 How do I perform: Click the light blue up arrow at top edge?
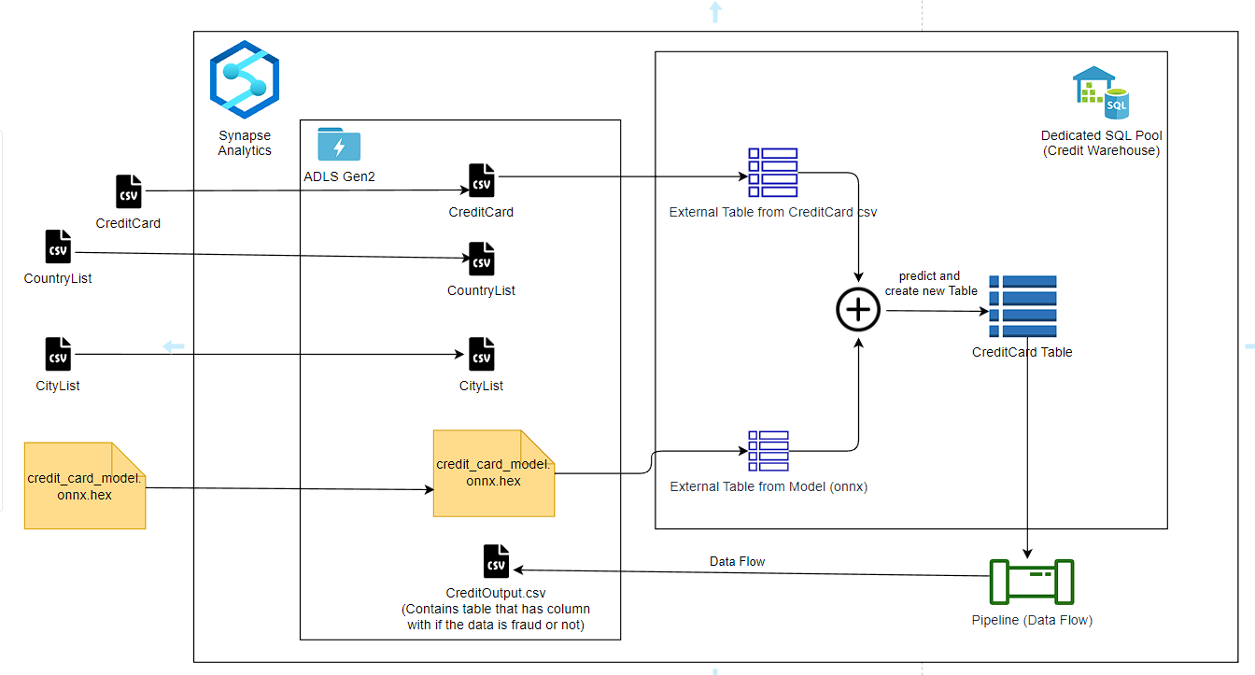tap(715, 11)
